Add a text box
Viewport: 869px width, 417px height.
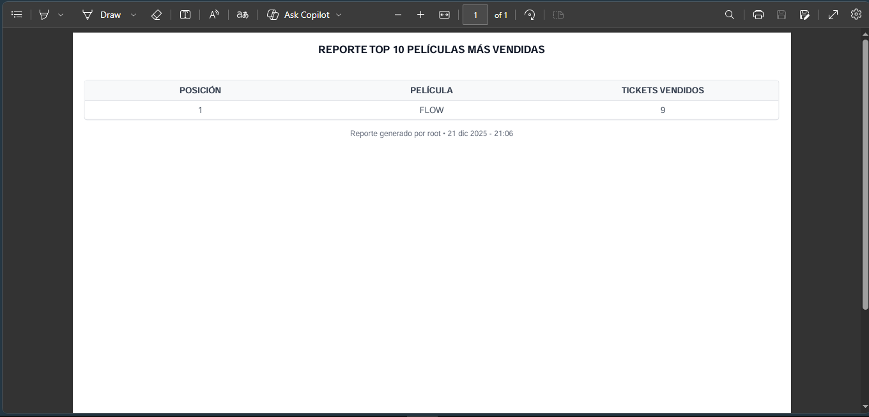click(x=185, y=15)
